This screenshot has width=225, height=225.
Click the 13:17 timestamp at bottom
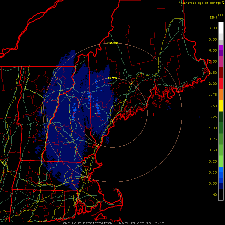point(159,223)
